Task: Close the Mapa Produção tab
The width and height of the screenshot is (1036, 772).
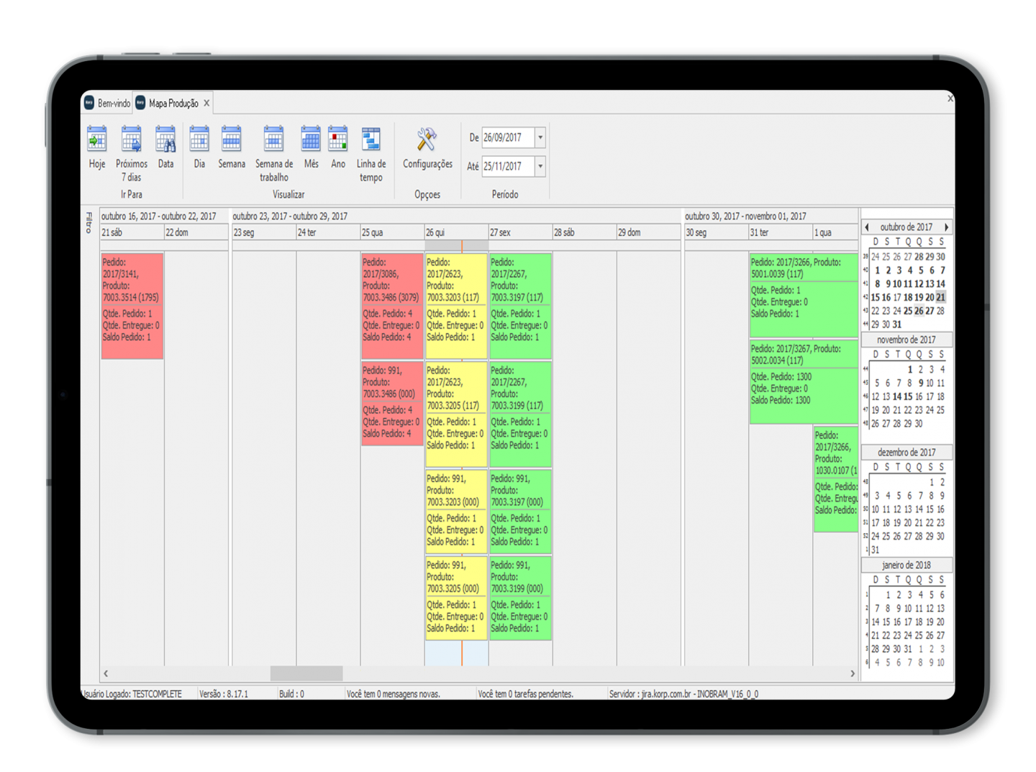Action: pyautogui.click(x=207, y=103)
